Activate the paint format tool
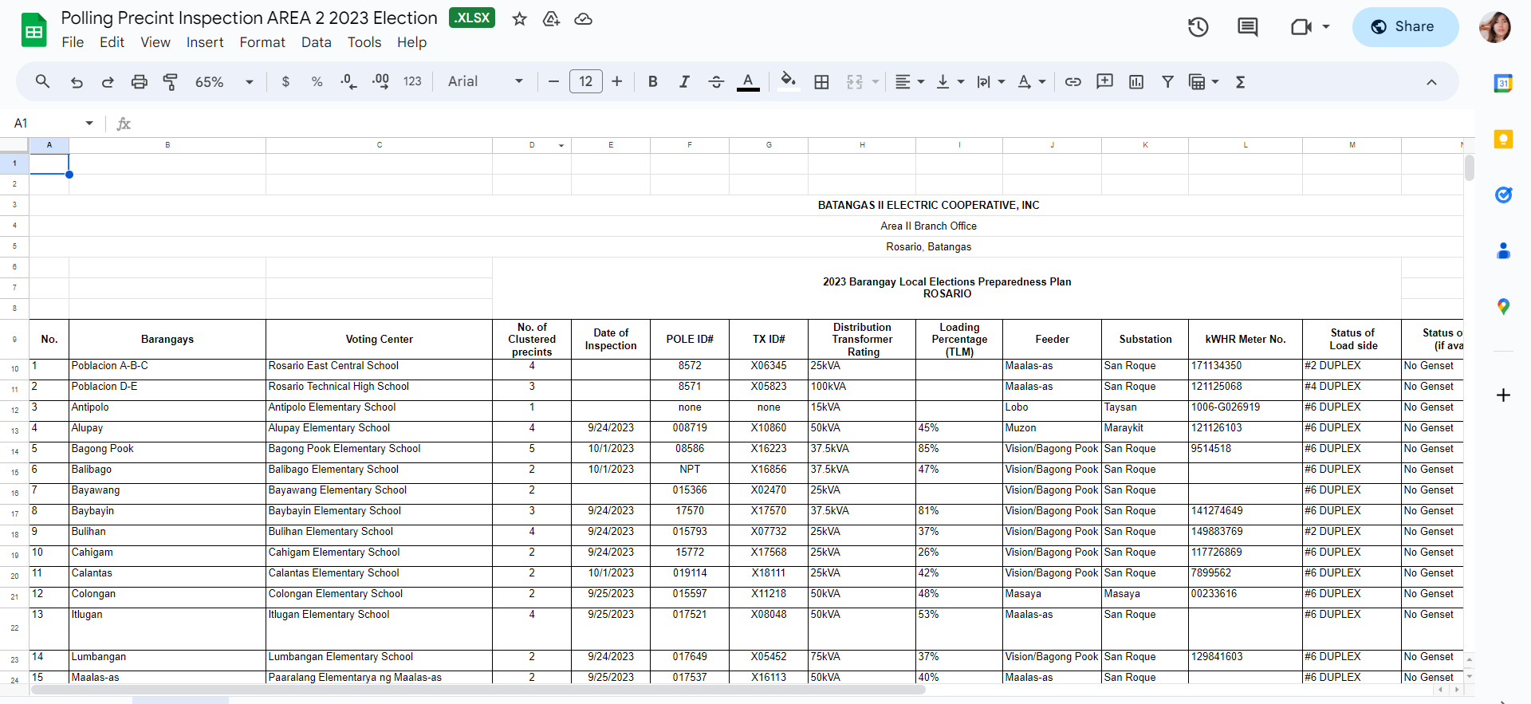Image resolution: width=1531 pixels, height=704 pixels. point(170,81)
